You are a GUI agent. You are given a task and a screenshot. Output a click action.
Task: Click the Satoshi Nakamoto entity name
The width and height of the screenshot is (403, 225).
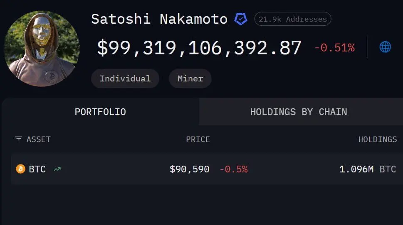point(159,19)
